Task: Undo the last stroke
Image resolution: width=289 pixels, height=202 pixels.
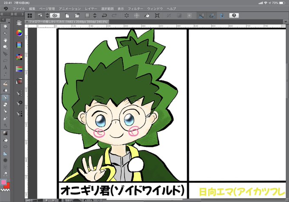Action: [x=104, y=16]
